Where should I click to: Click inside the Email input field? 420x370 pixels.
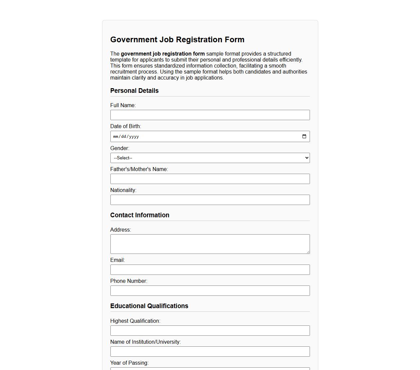210,270
